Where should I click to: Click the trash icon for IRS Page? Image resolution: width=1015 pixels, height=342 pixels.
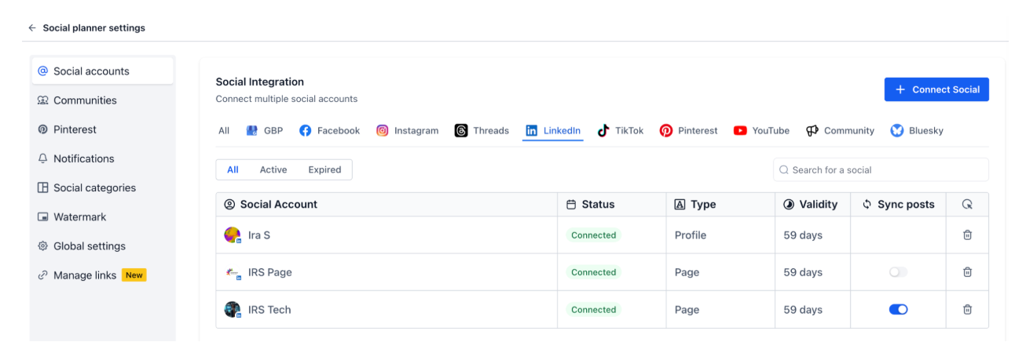point(967,272)
